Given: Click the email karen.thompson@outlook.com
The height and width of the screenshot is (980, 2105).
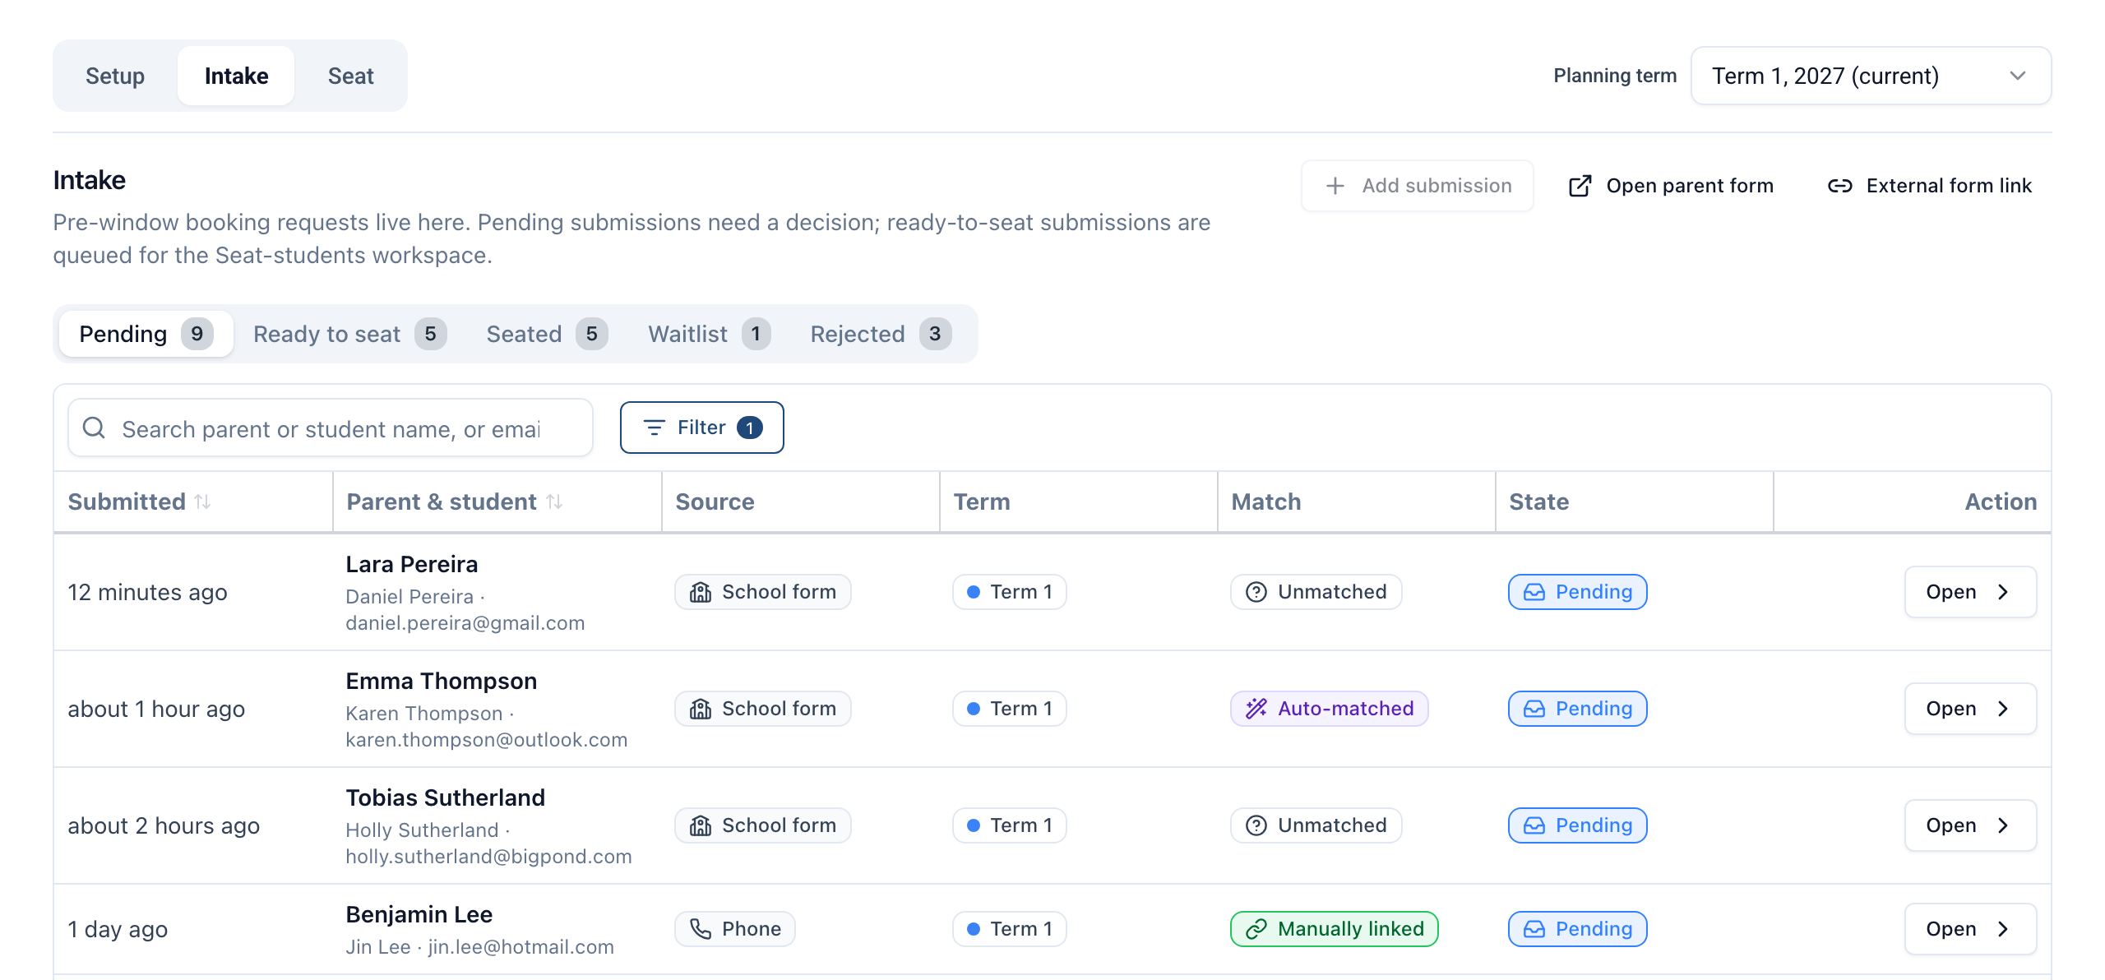Looking at the screenshot, I should coord(487,740).
